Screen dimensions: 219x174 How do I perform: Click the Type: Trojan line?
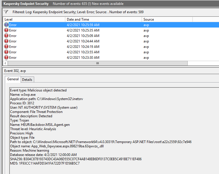tap(20, 120)
